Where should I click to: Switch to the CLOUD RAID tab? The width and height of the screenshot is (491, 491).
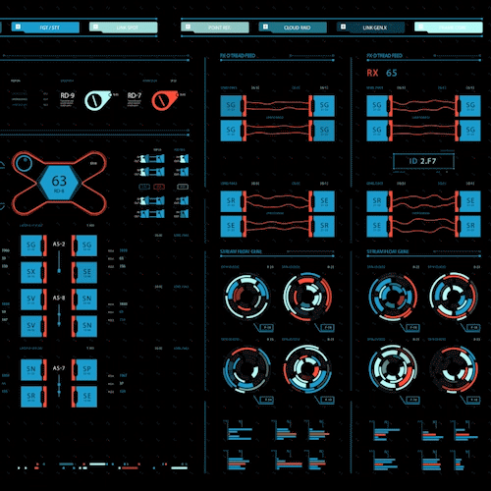click(x=293, y=27)
